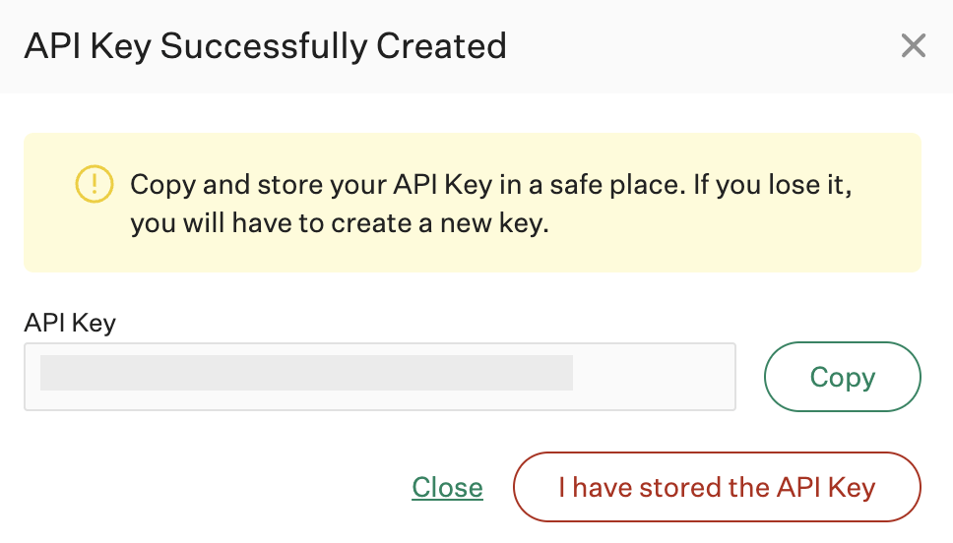Dismiss the dialog using the top-right X
This screenshot has width=953, height=543.
(x=914, y=45)
